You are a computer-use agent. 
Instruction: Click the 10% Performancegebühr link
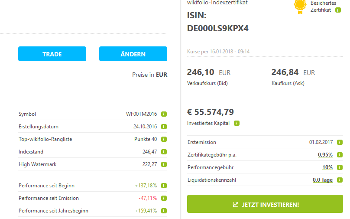[327, 167]
